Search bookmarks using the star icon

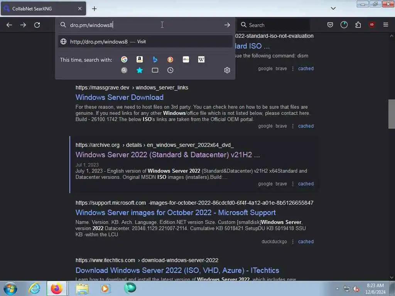(x=140, y=70)
